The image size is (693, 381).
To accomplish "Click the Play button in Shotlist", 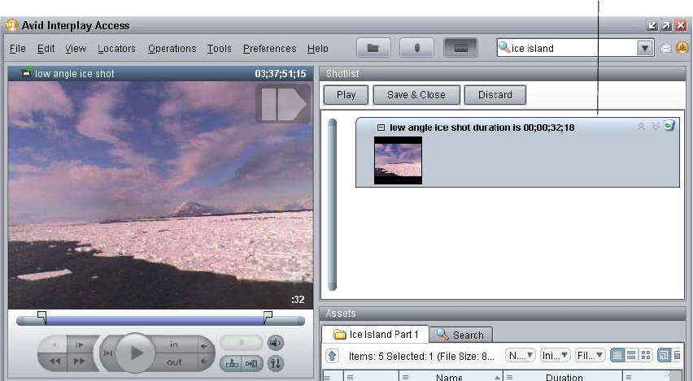I will pos(346,95).
